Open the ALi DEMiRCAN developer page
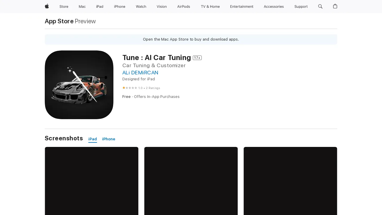Image resolution: width=382 pixels, height=215 pixels. pos(140,73)
